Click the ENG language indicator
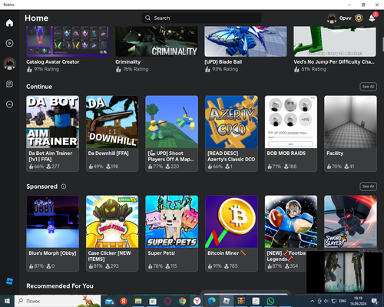The image size is (384, 307). pos(343,301)
